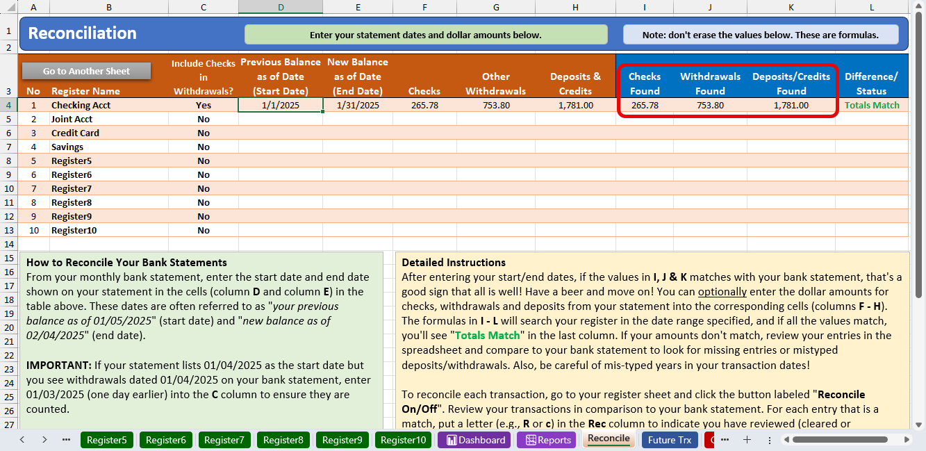
Task: Select the Deposits & Credits cell in column H
Action: click(x=575, y=105)
